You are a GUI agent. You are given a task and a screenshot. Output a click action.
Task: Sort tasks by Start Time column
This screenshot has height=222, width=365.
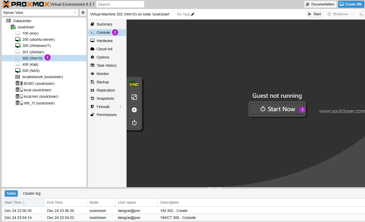[x=23, y=202]
